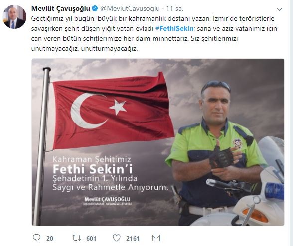Image resolution: width=293 pixels, height=246 pixels.
Task: Open the #FethiSekin hashtag link
Action: coord(174,28)
